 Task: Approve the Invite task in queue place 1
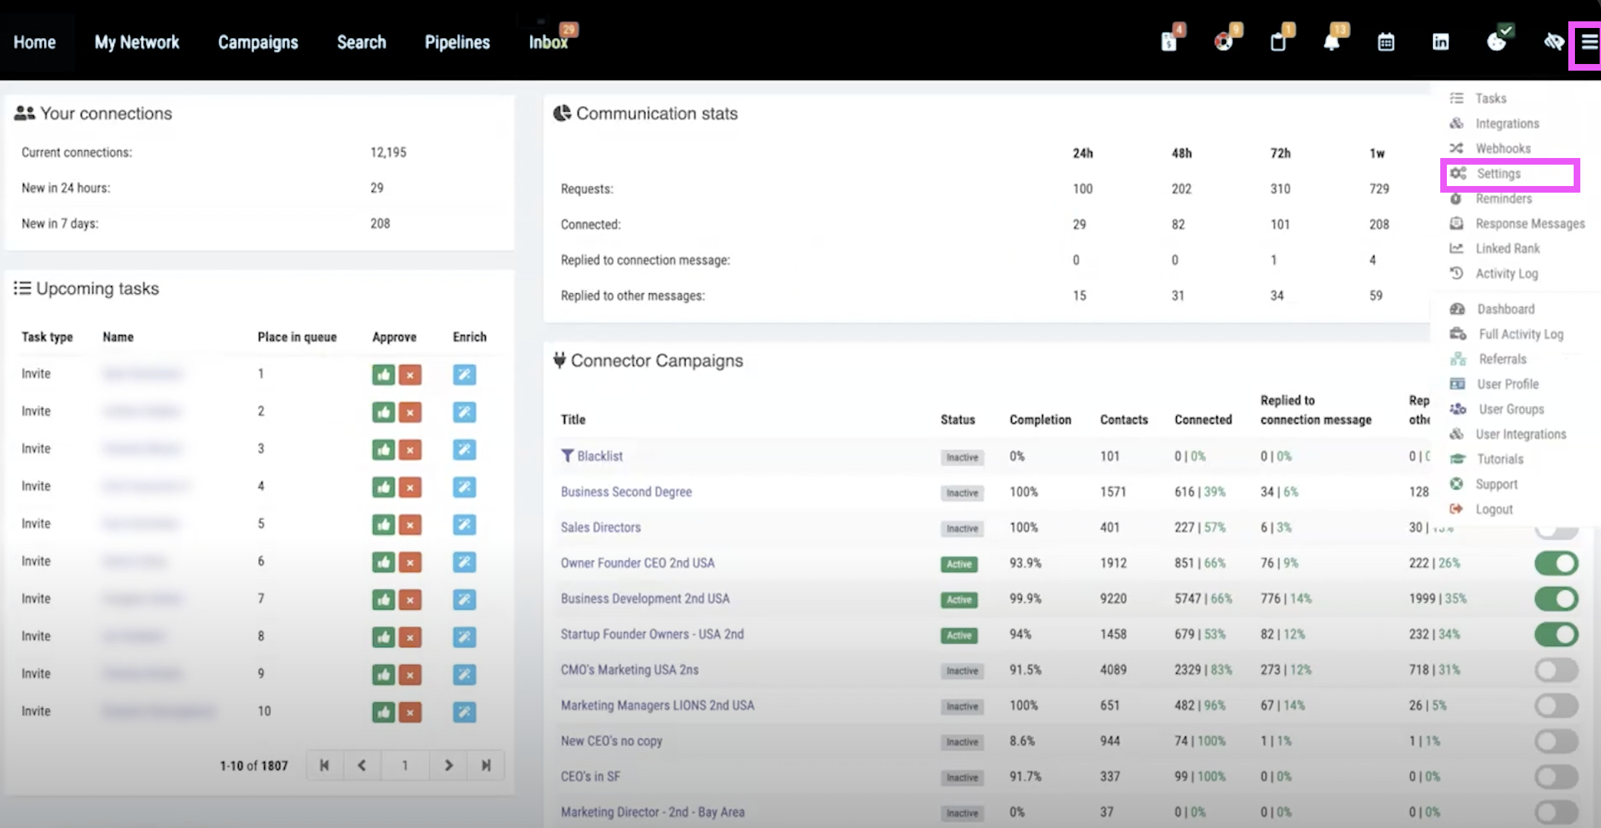point(384,375)
